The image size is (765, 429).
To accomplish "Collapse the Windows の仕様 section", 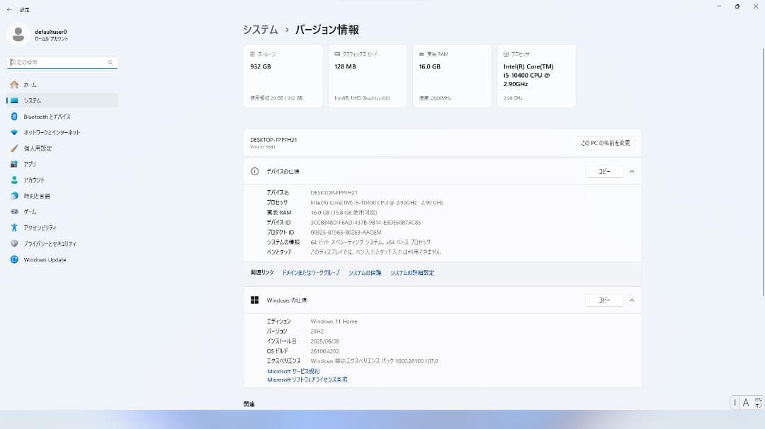I will (x=632, y=300).
